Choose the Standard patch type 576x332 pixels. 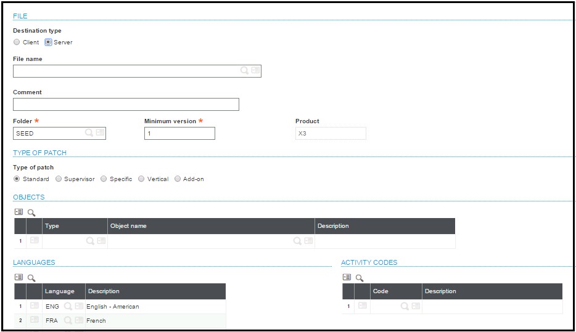click(17, 179)
